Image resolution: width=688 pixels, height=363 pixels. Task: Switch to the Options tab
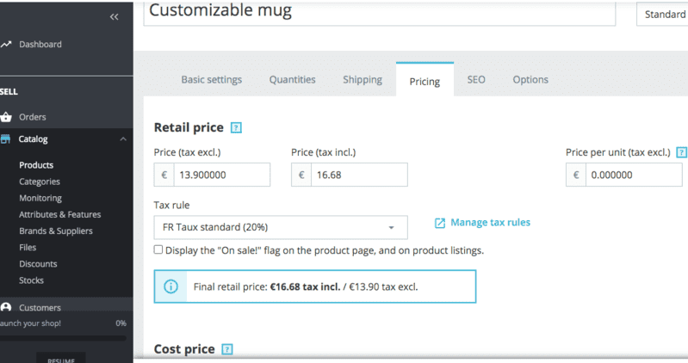pyautogui.click(x=530, y=80)
